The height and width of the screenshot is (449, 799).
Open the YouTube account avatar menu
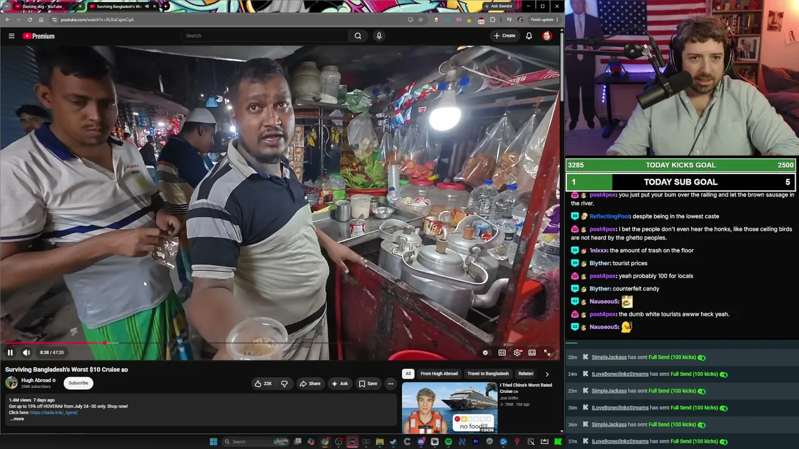pos(547,36)
